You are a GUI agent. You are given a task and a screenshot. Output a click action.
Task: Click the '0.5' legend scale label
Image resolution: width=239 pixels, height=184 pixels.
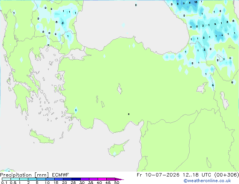13,182
